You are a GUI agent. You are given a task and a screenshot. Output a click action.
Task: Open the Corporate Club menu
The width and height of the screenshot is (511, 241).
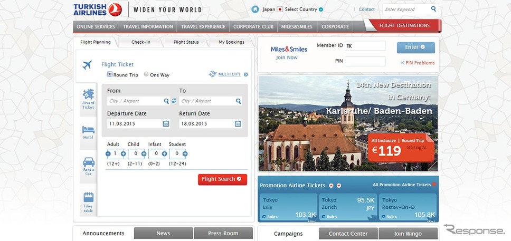(x=253, y=27)
